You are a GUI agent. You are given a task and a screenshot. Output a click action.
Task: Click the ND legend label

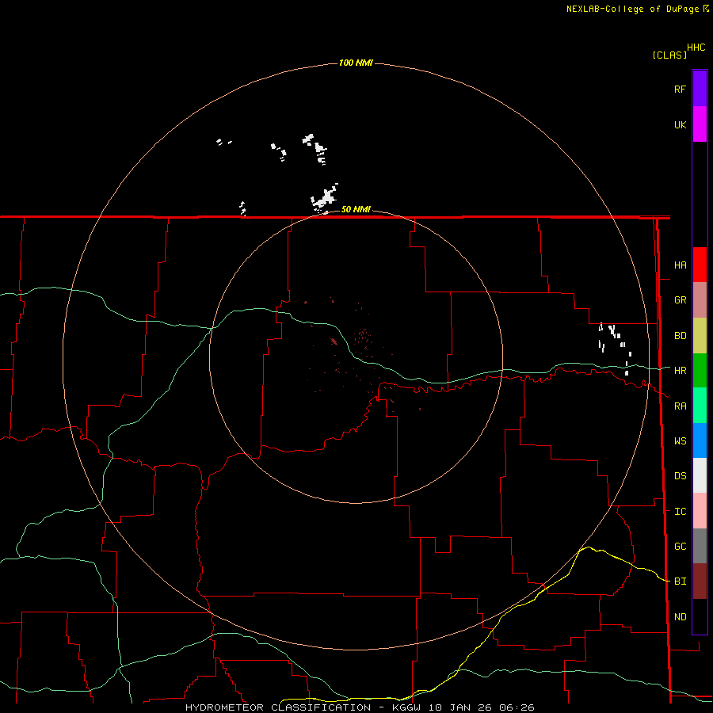coord(680,617)
